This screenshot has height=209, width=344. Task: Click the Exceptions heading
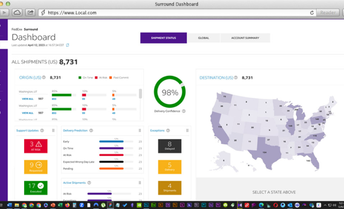[157, 130]
